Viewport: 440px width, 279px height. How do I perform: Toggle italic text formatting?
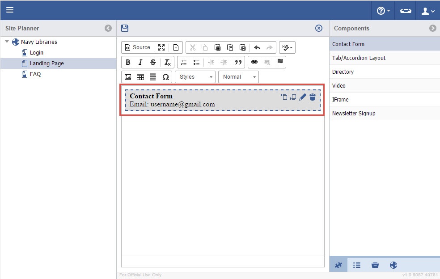[x=140, y=62]
